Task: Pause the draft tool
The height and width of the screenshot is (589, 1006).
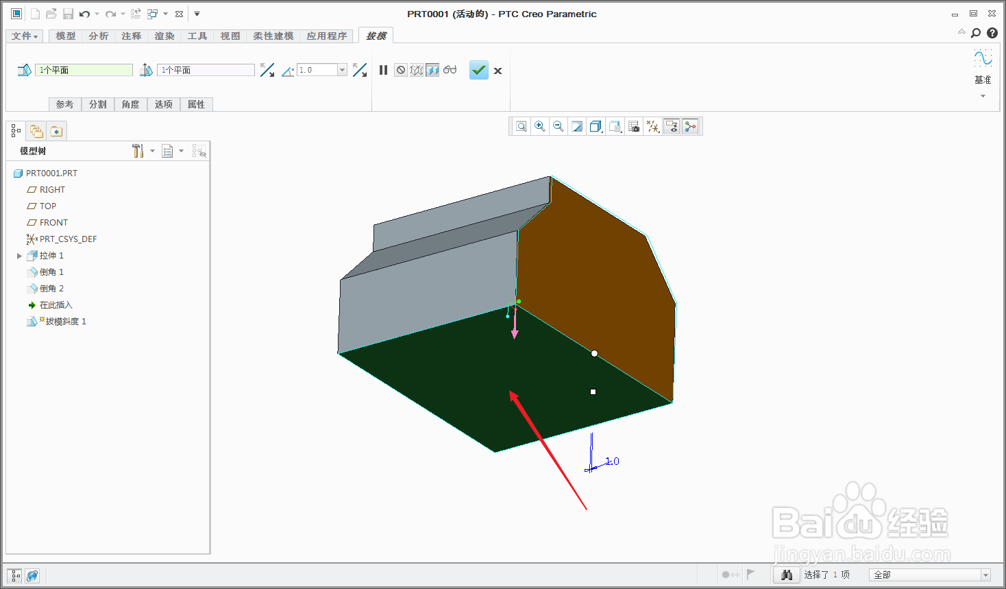Action: (384, 70)
